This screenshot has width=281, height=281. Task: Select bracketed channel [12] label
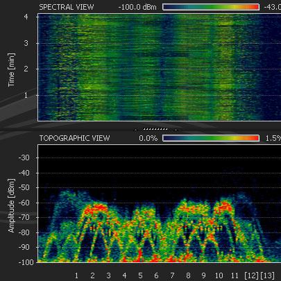(x=252, y=275)
